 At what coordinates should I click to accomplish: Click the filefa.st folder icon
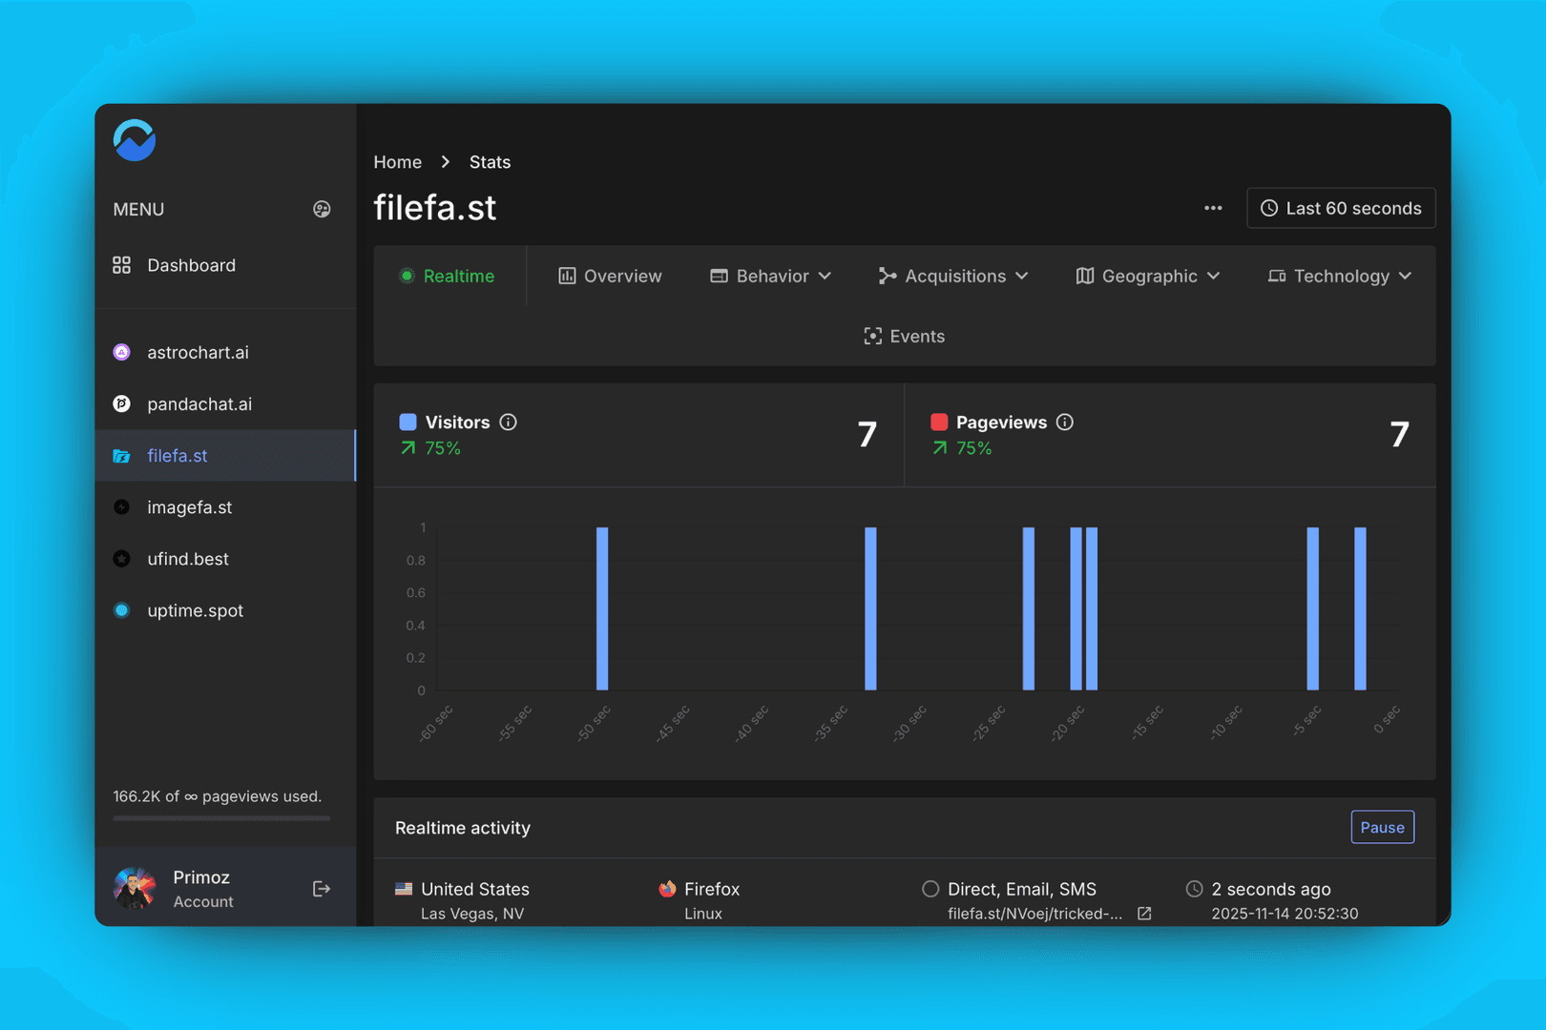[x=121, y=456]
